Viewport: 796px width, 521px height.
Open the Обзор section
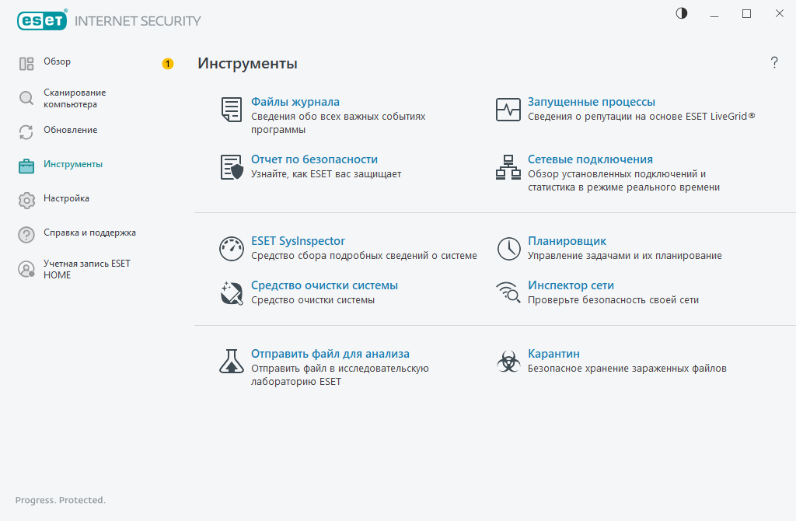pyautogui.click(x=57, y=61)
